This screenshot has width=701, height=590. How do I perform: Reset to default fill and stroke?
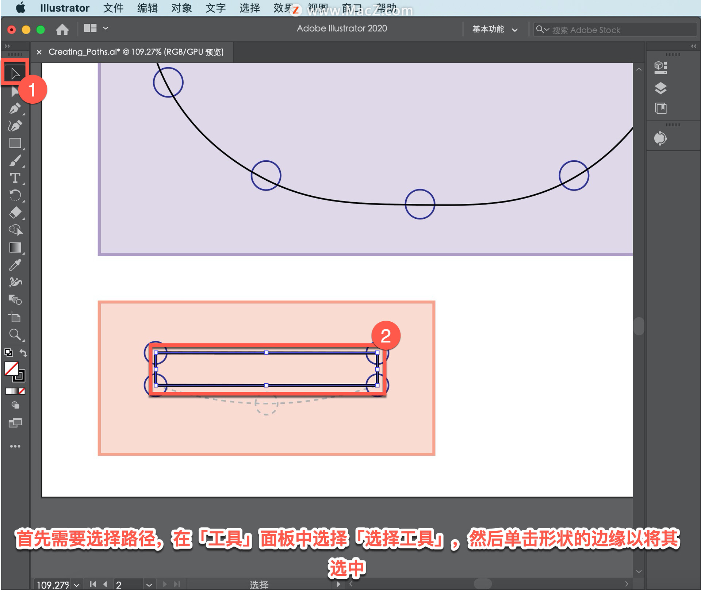point(8,353)
